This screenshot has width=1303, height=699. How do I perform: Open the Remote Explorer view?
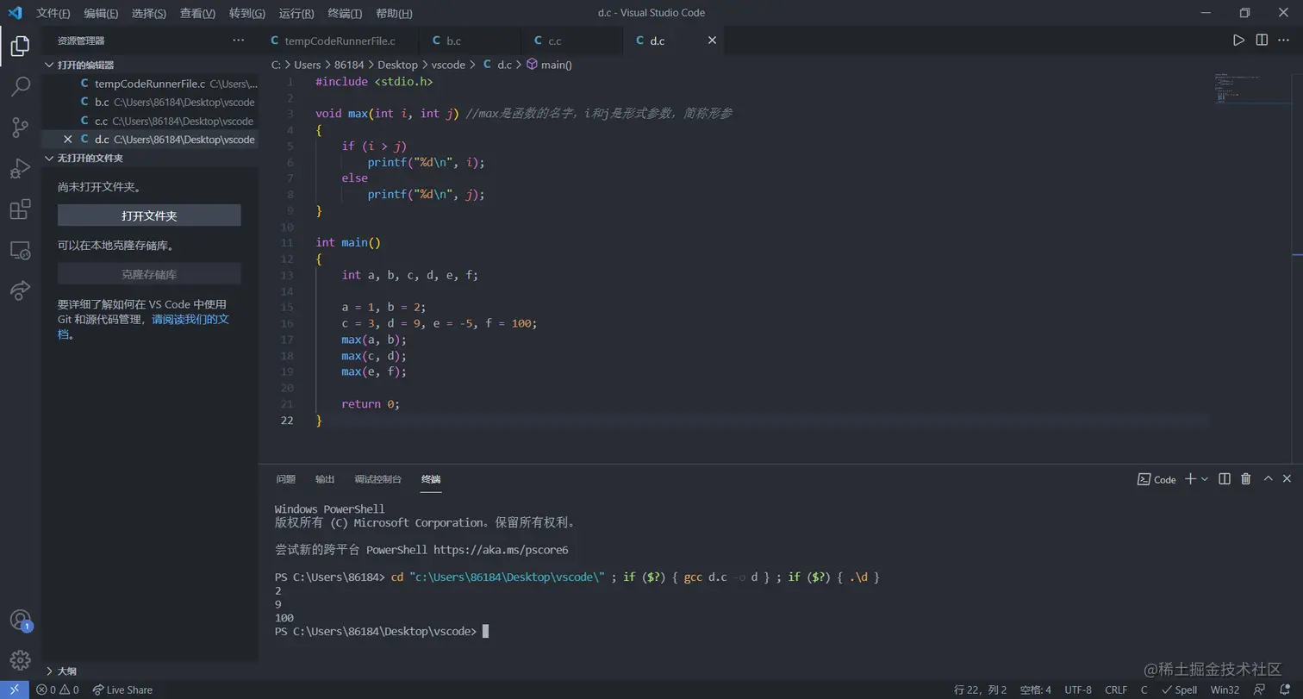(x=20, y=250)
